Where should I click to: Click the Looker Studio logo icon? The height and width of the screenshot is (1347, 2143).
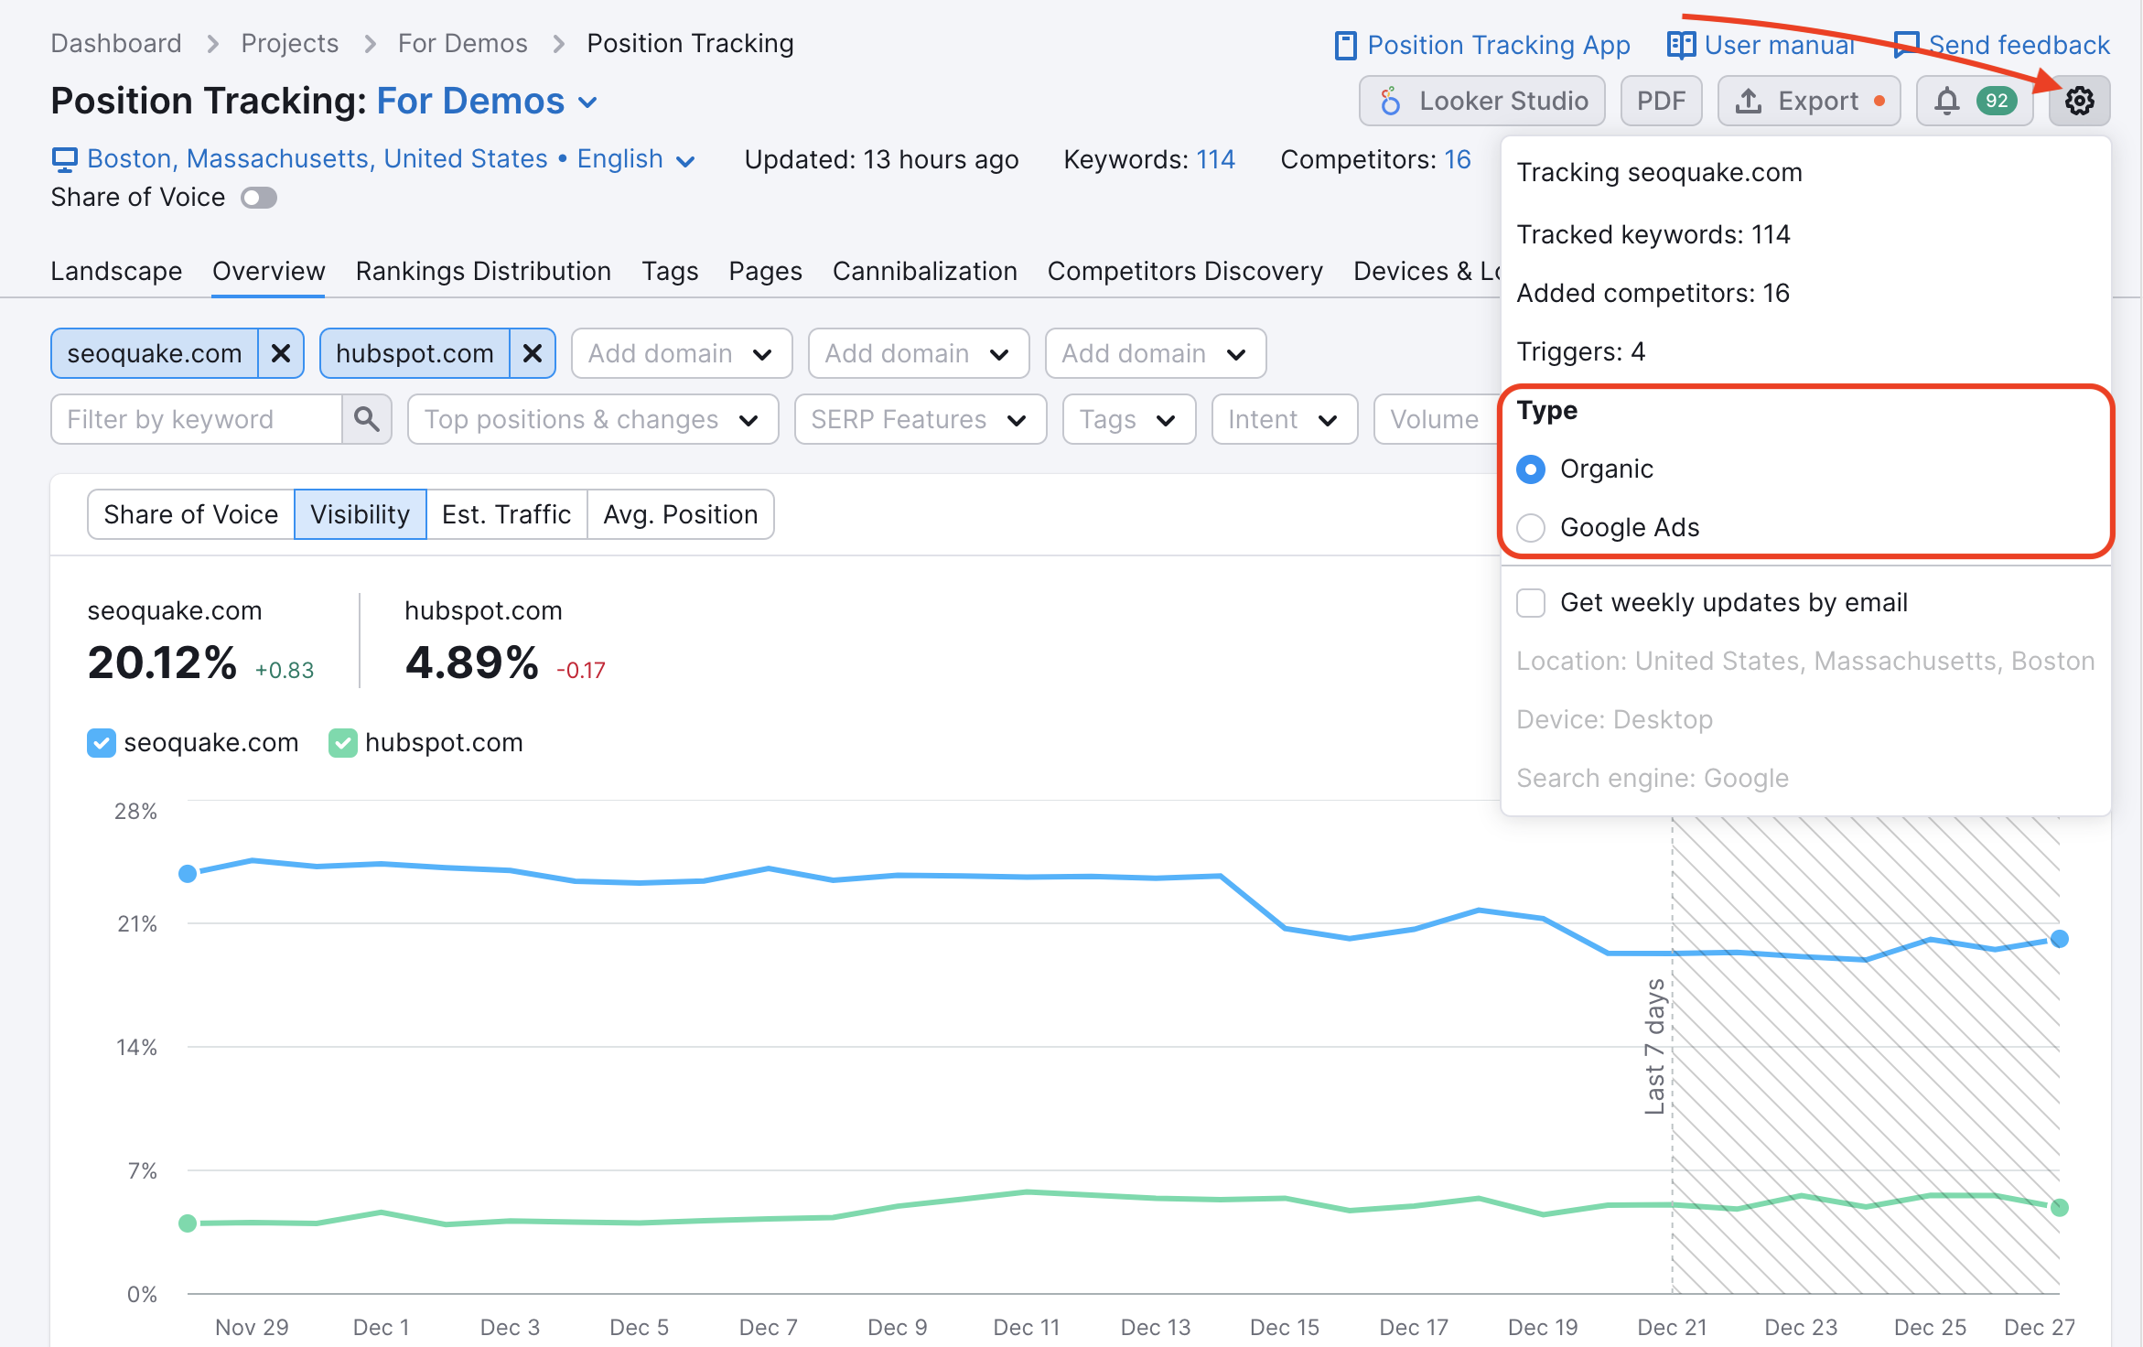click(1390, 101)
